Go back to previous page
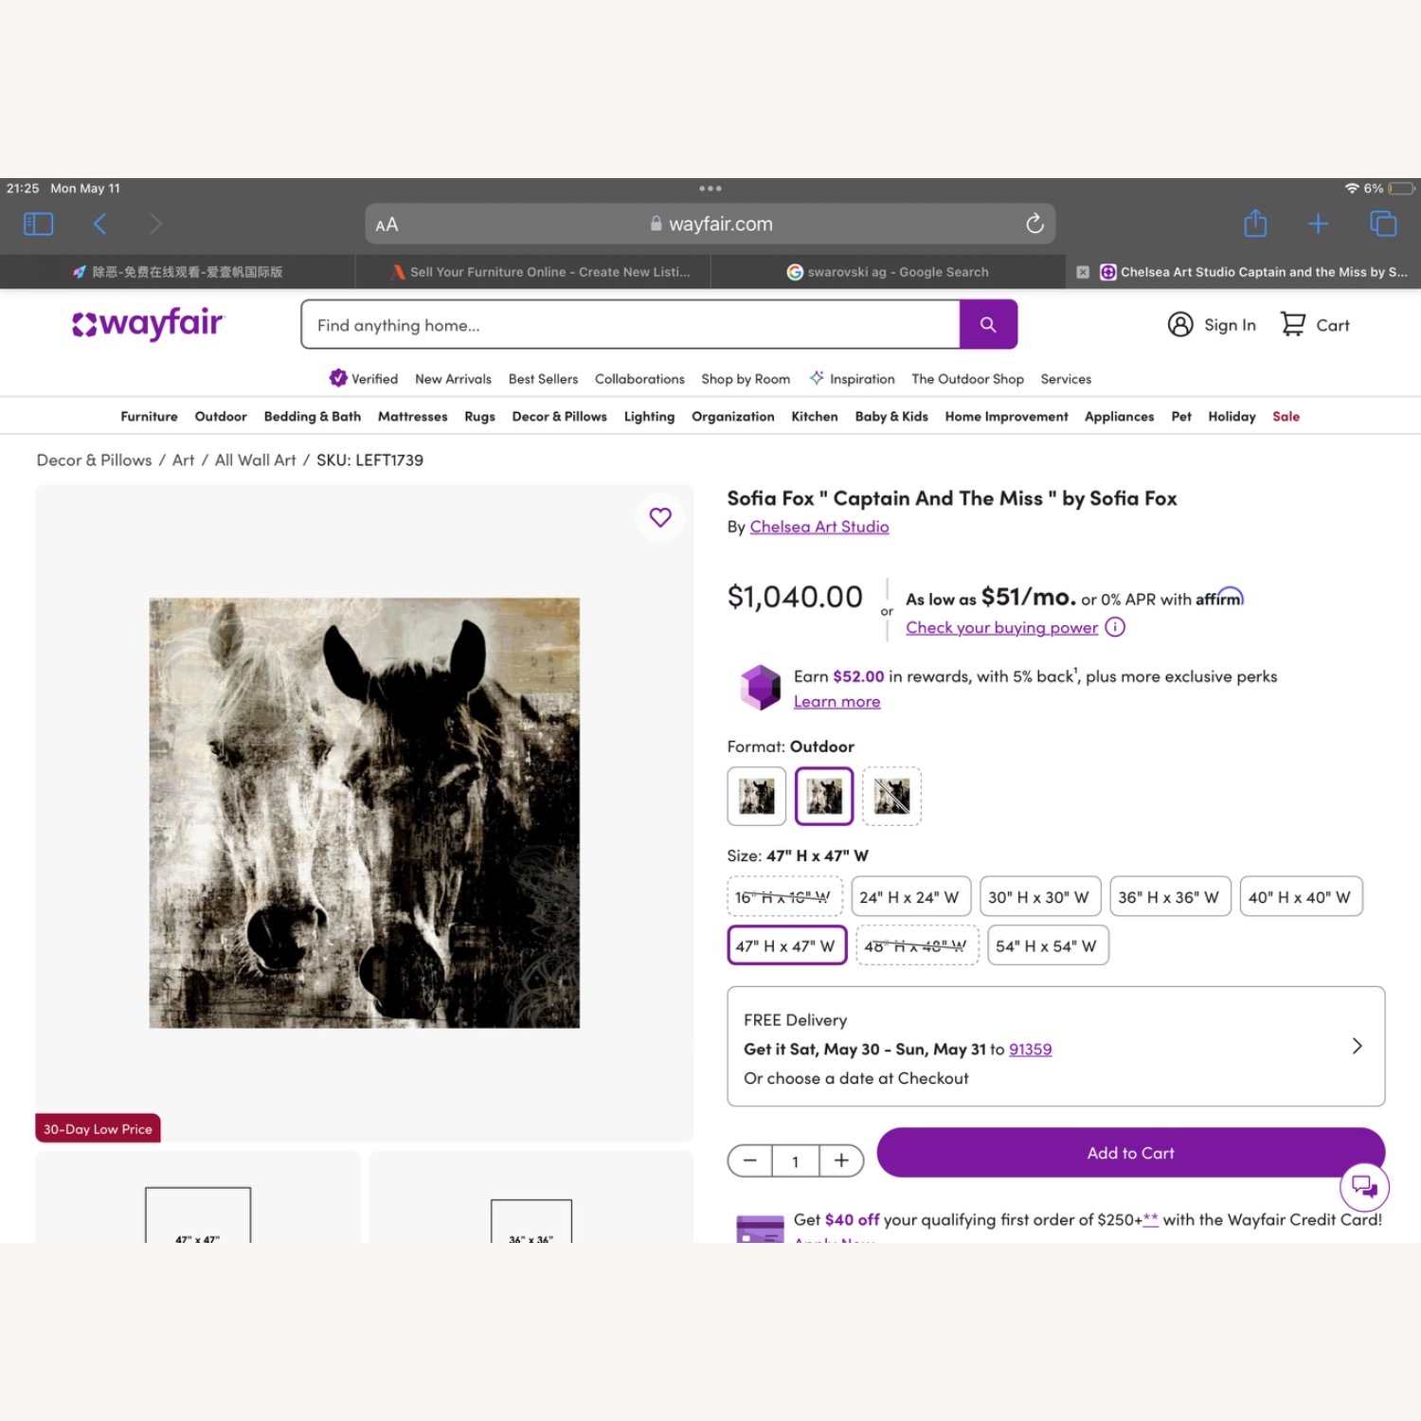This screenshot has width=1421, height=1421. click(x=99, y=224)
